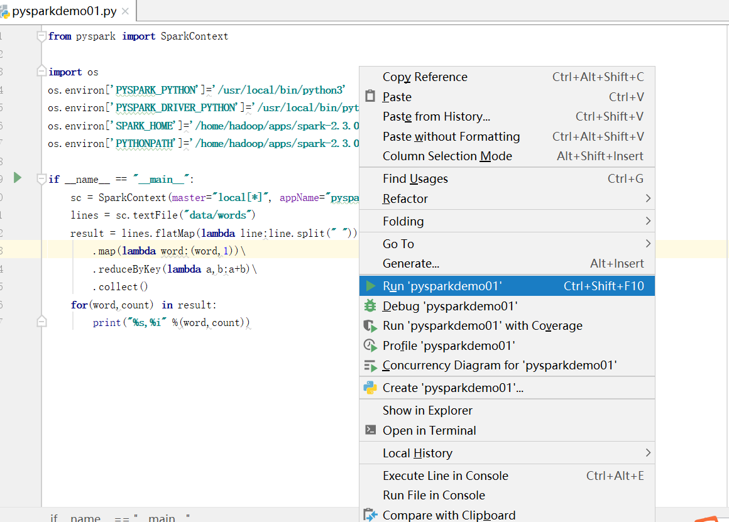Choose Open in Terminal

tap(507, 430)
